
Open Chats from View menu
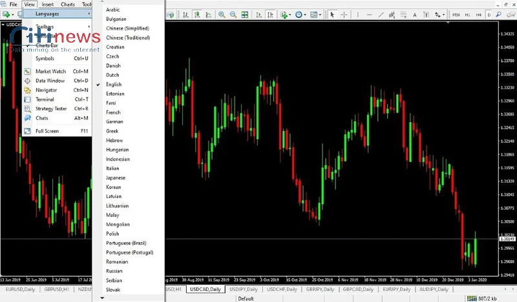click(57, 118)
